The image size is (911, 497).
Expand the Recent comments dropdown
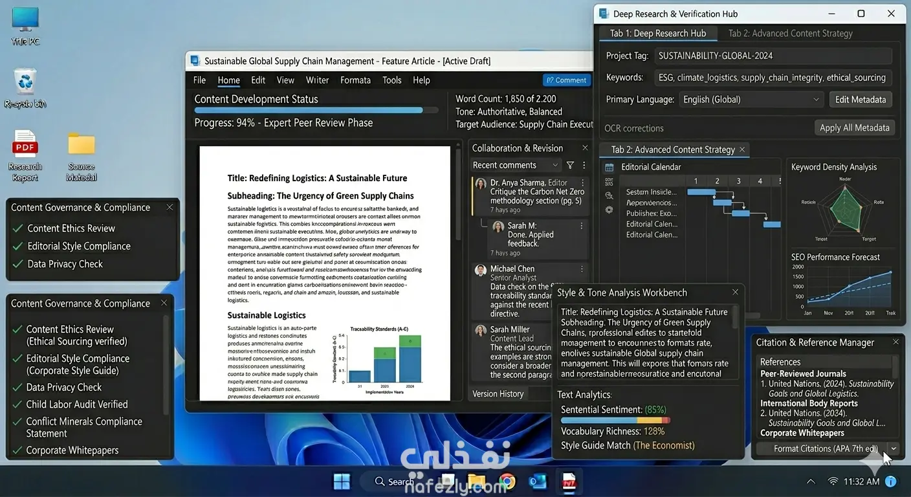click(515, 166)
